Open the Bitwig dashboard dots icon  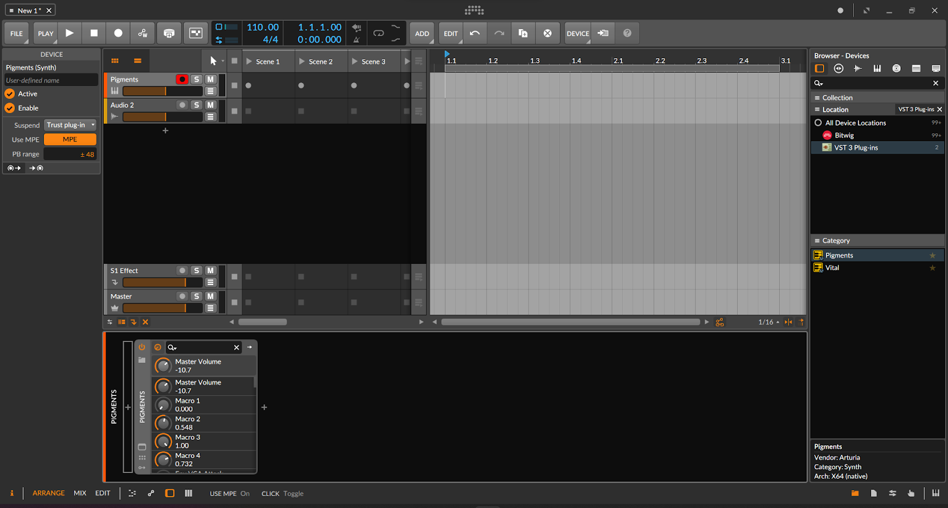pyautogui.click(x=474, y=10)
